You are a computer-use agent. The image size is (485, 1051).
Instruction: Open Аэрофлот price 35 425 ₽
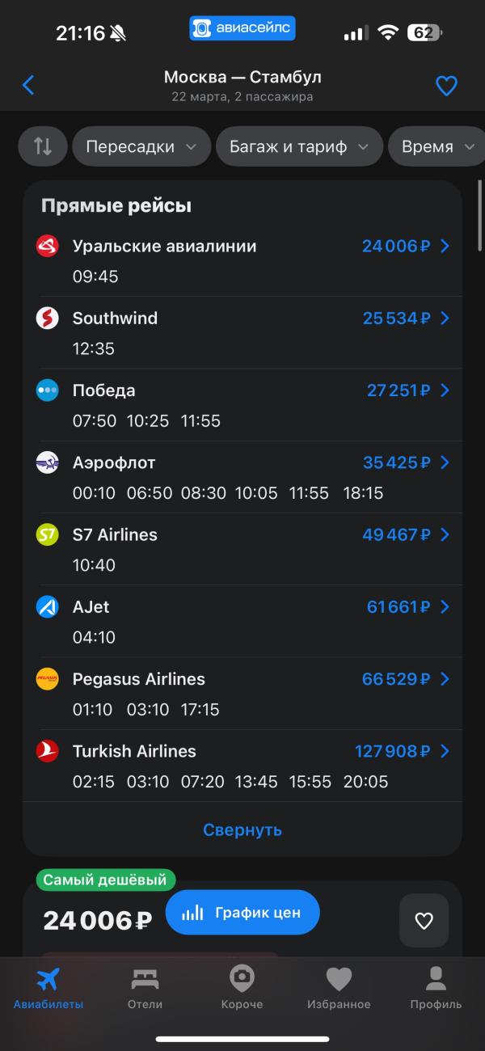pos(396,462)
